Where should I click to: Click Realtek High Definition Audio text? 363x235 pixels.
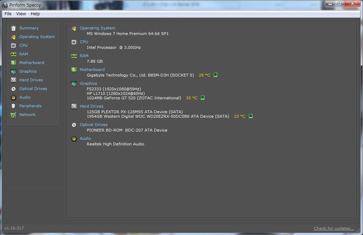(x=115, y=144)
